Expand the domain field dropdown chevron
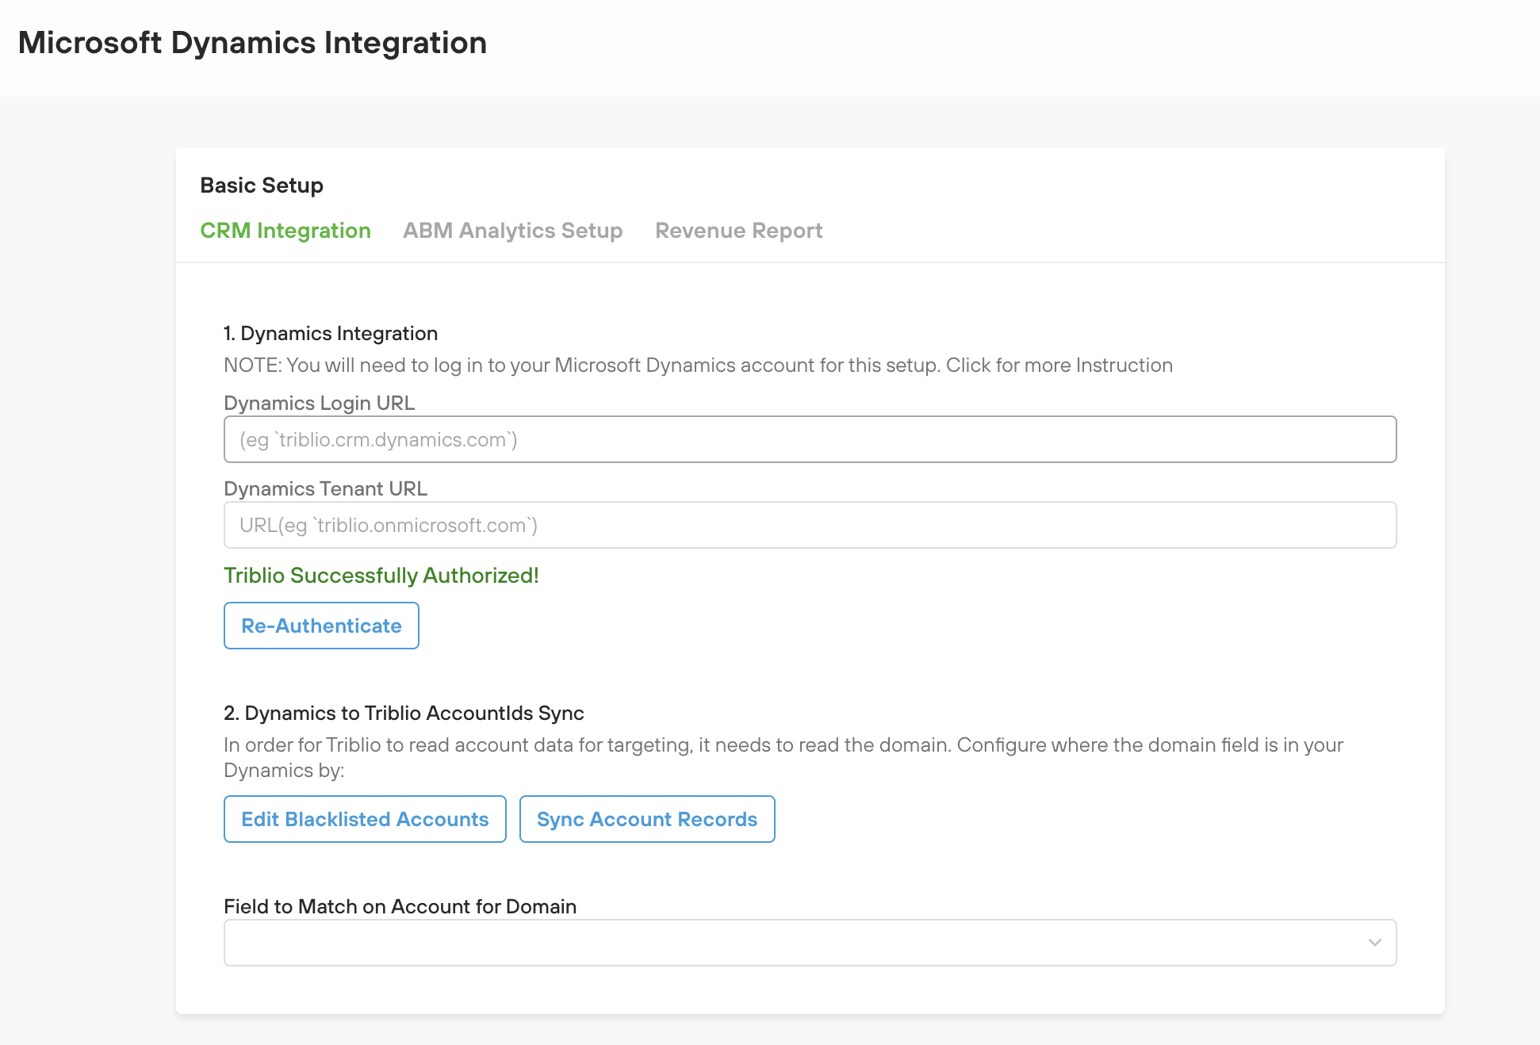 (1374, 943)
